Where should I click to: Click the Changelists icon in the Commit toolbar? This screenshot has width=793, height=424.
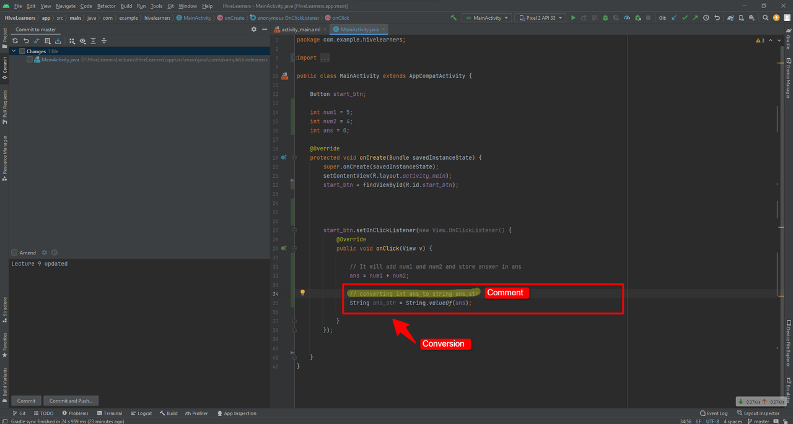[x=47, y=41]
